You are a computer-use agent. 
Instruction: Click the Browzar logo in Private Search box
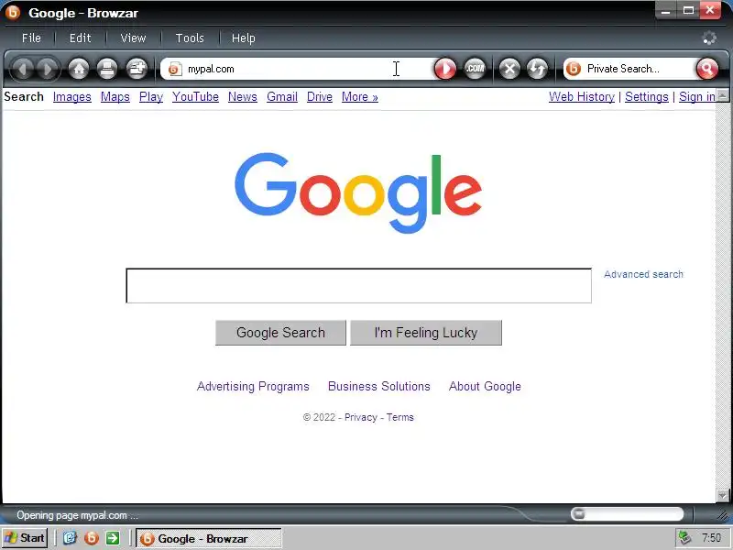(574, 70)
